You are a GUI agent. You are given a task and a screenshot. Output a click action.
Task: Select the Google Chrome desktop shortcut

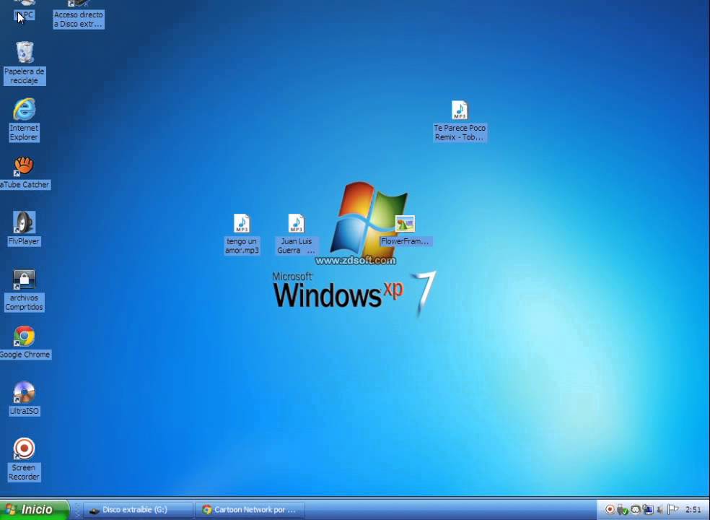click(24, 337)
